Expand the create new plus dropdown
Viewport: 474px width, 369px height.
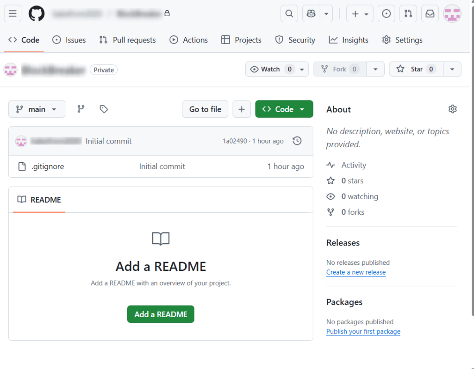(360, 14)
